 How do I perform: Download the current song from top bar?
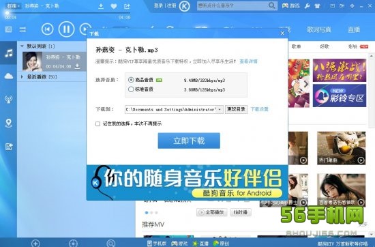click(x=101, y=6)
